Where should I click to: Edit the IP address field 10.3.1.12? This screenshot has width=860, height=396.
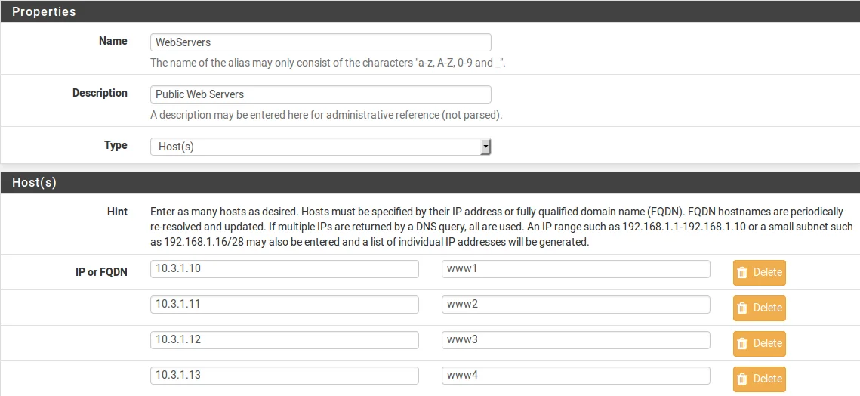tap(284, 340)
